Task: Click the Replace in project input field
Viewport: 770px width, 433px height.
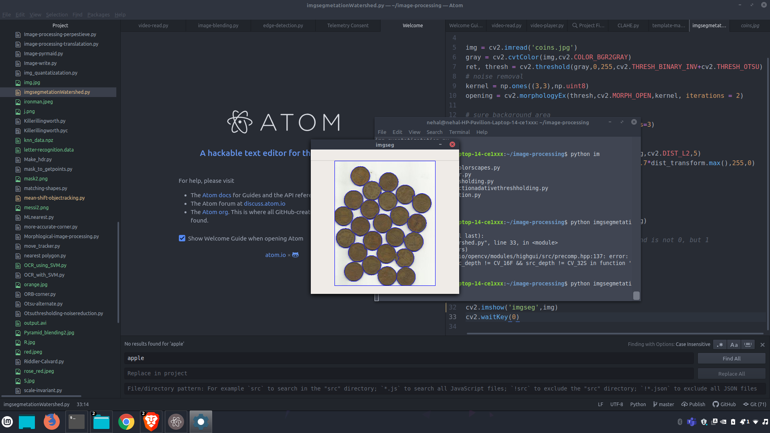Action: click(409, 373)
